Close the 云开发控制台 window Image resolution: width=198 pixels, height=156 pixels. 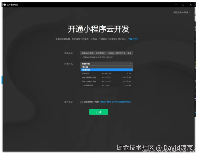point(191,5)
